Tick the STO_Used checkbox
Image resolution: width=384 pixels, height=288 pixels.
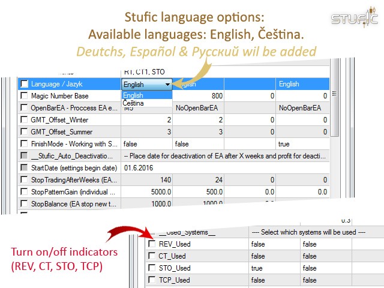pos(152,268)
